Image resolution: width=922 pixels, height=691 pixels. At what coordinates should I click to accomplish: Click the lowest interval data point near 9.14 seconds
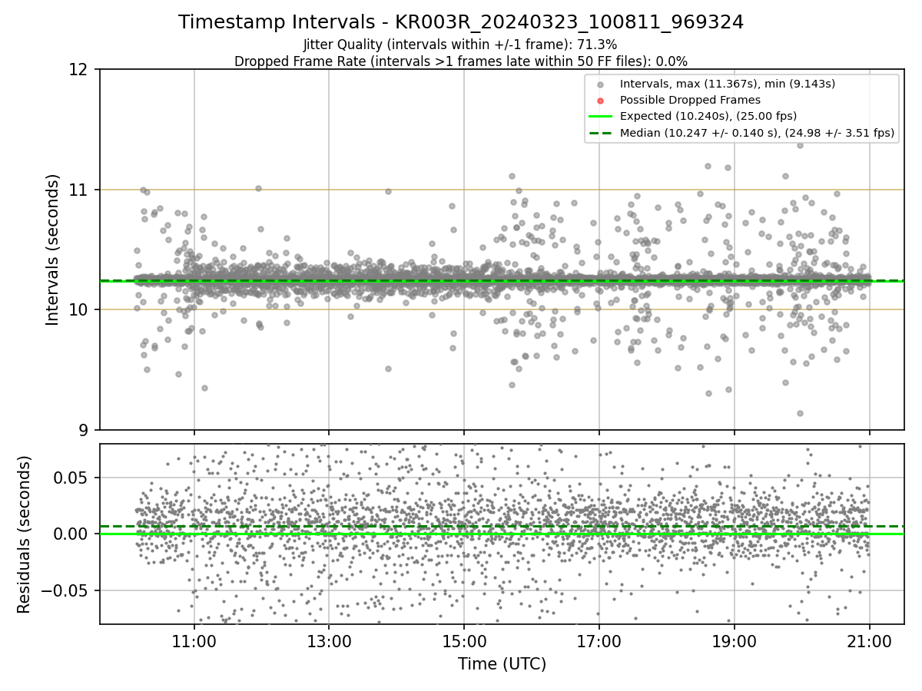(x=800, y=413)
